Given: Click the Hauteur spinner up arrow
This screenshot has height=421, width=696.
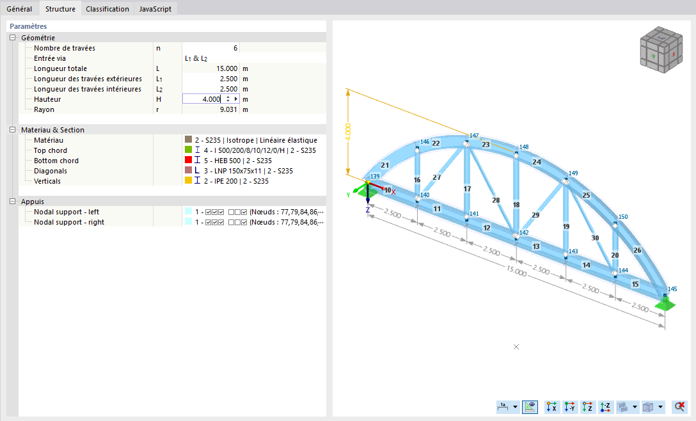Looking at the screenshot, I should tap(228, 97).
